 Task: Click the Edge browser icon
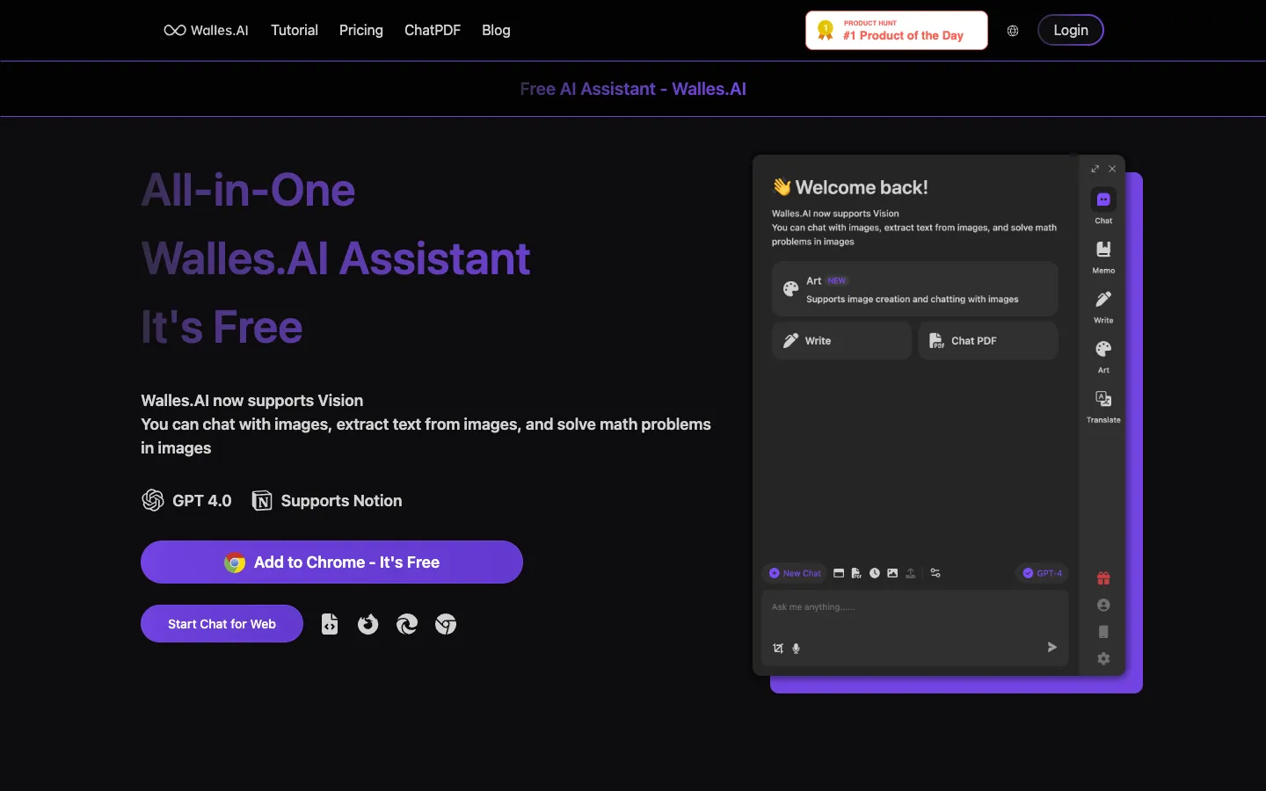coord(407,624)
